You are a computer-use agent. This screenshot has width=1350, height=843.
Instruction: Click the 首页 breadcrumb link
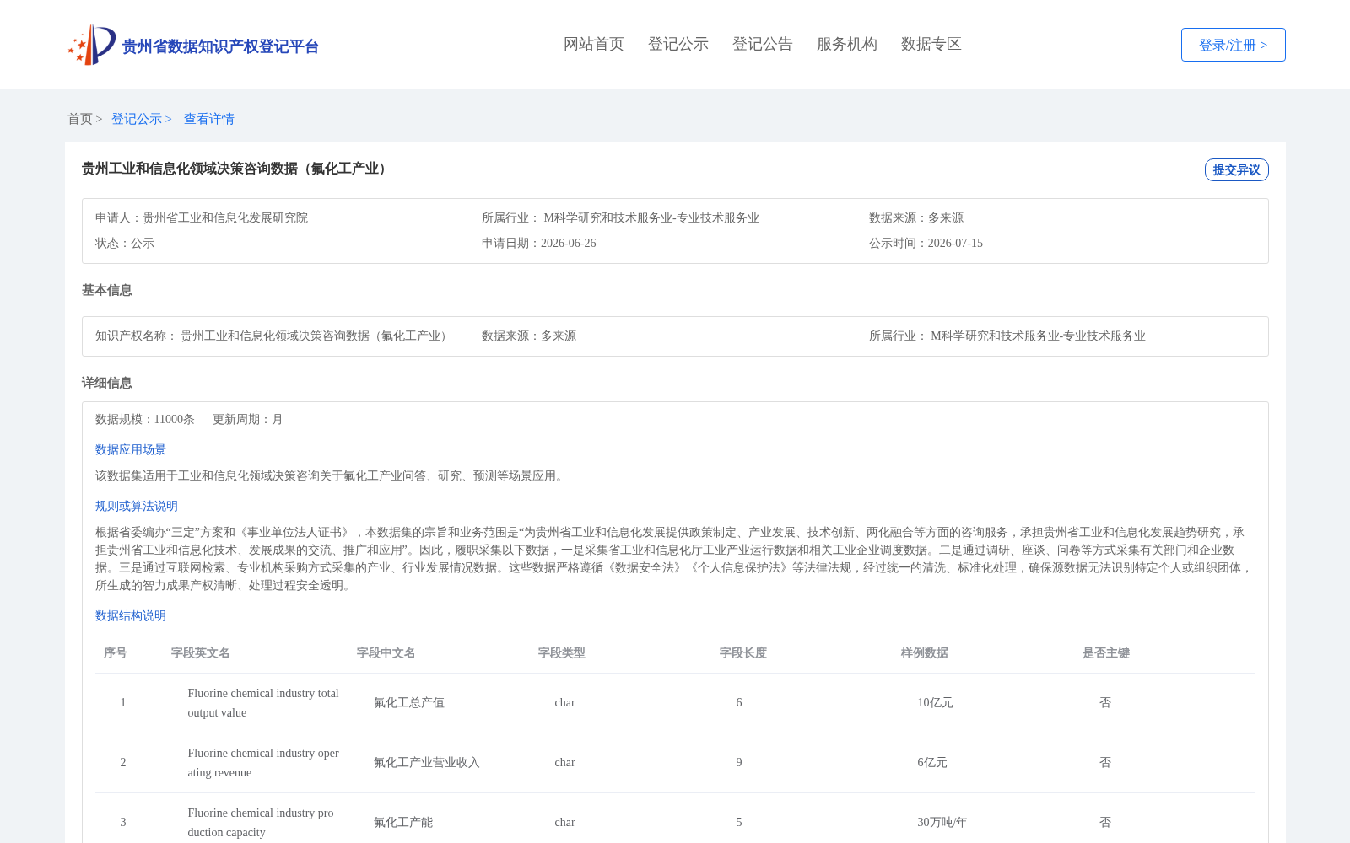pyautogui.click(x=80, y=119)
